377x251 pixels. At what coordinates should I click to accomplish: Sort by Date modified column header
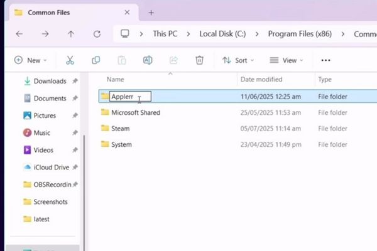261,80
